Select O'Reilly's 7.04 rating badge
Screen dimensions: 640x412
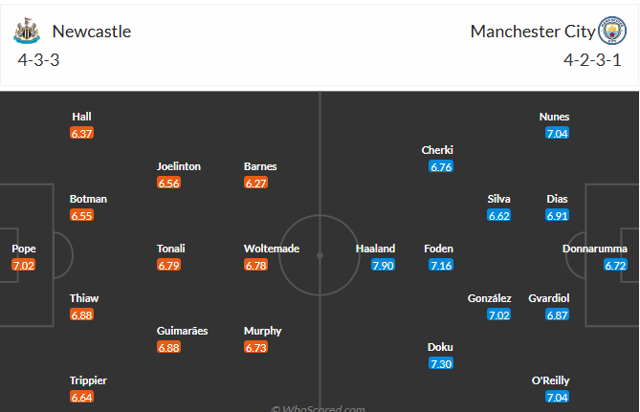pos(557,397)
